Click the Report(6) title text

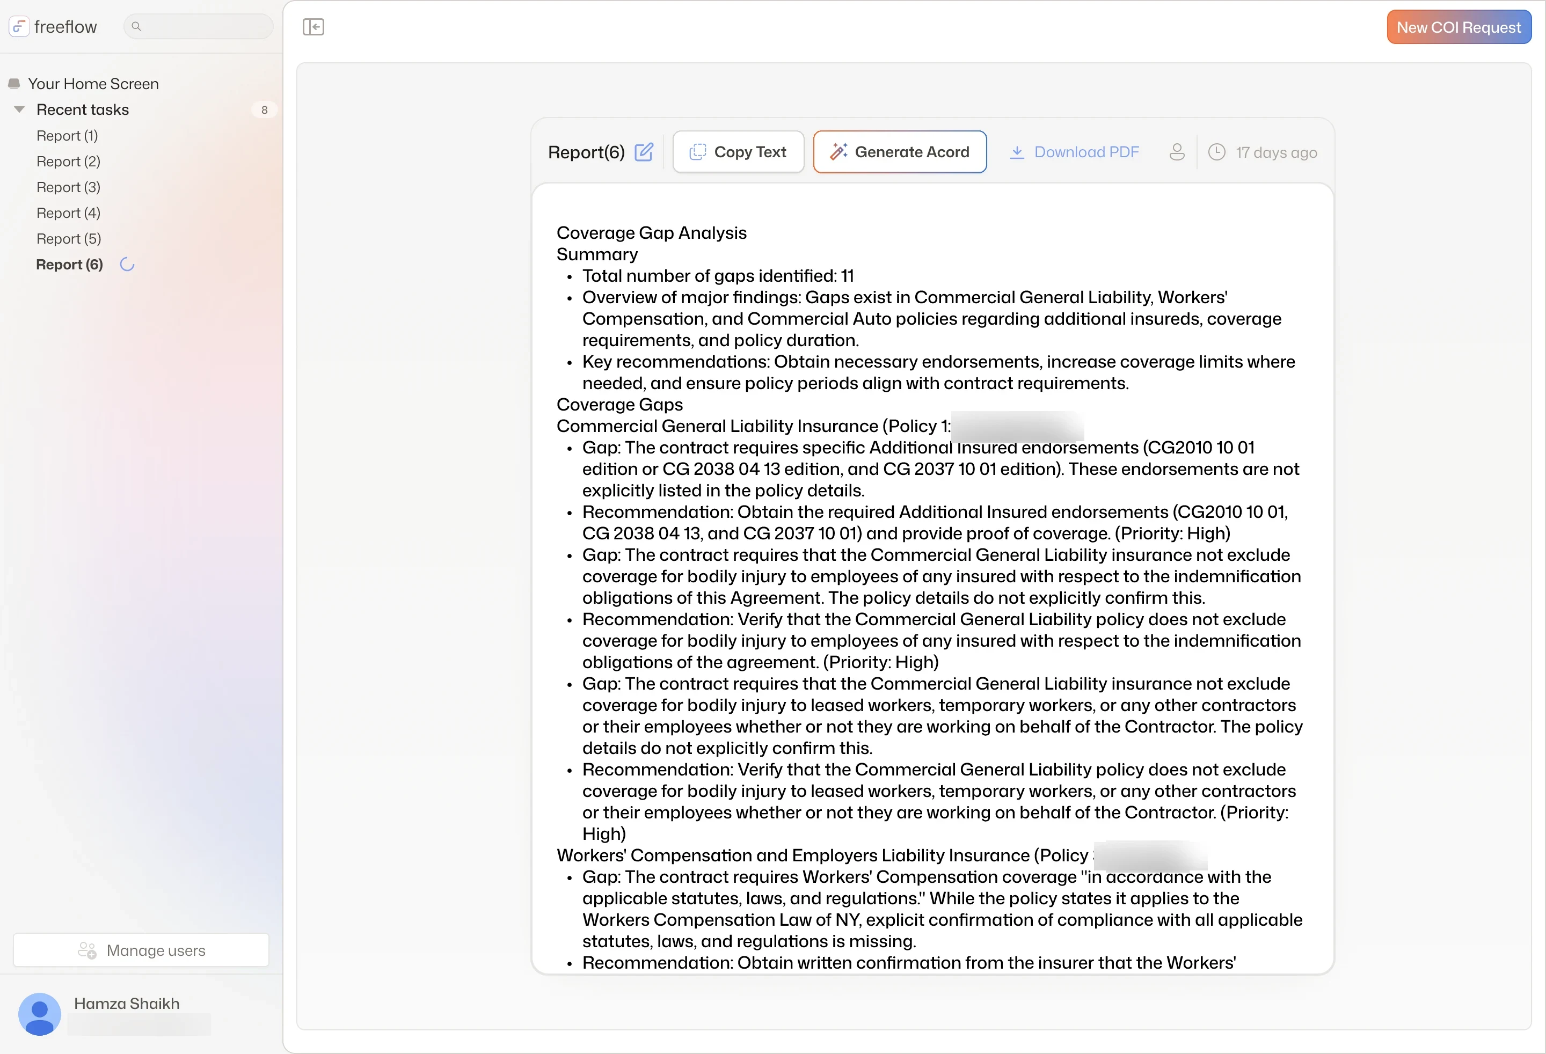coord(587,152)
